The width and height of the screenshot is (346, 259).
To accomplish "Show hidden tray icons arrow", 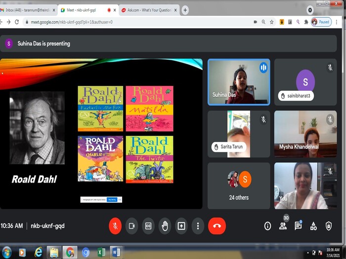I will click(307, 253).
